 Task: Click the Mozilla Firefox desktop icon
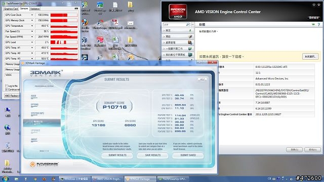click(85, 25)
